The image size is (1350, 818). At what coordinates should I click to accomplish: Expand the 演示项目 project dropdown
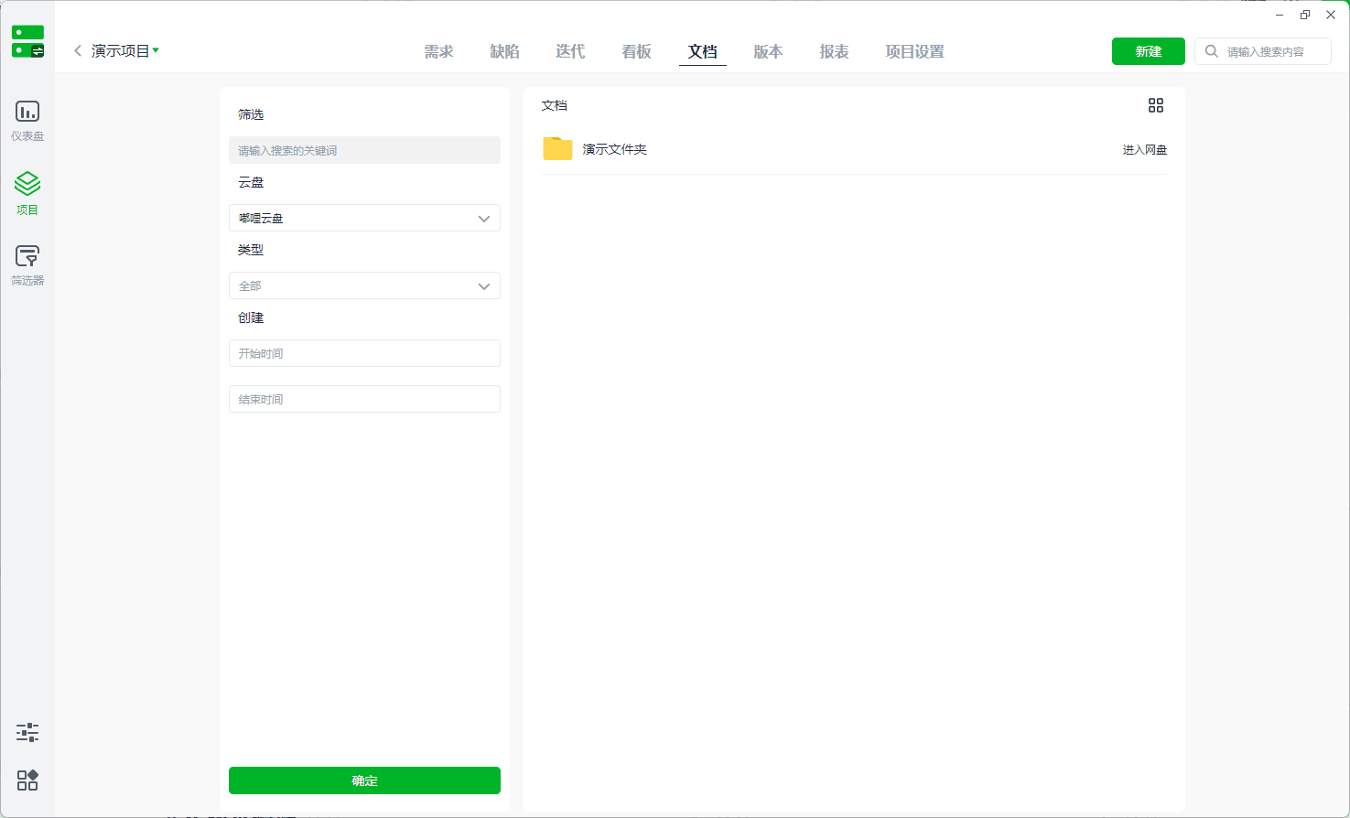[125, 50]
